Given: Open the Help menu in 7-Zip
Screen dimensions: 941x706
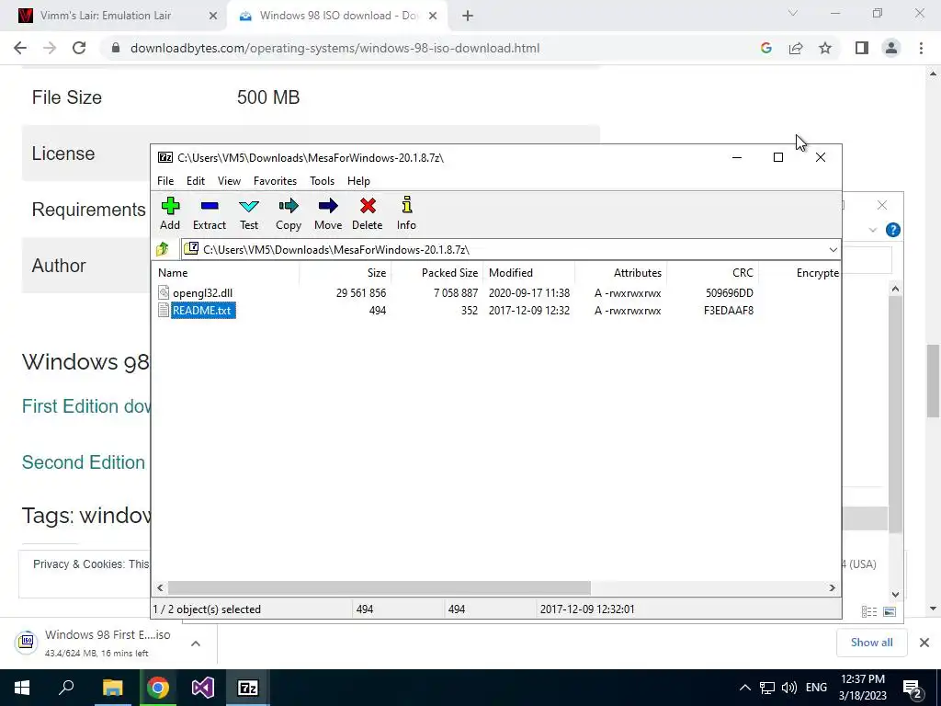Looking at the screenshot, I should point(358,181).
